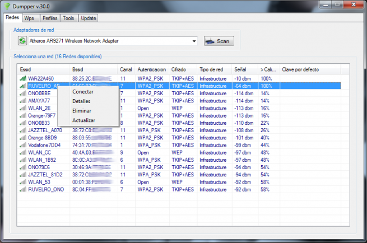Select Detalles in the context menu

tap(81, 101)
